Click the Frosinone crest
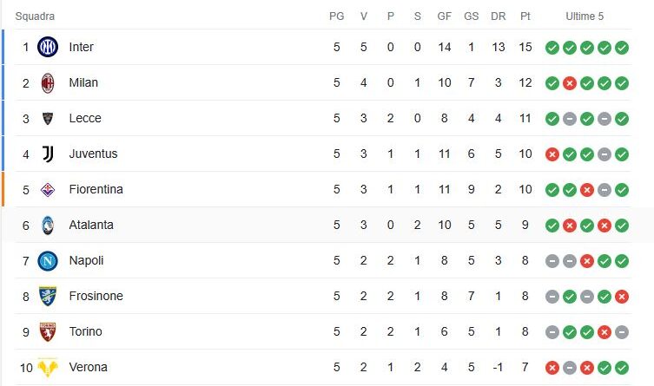The image size is (654, 386). (48, 296)
